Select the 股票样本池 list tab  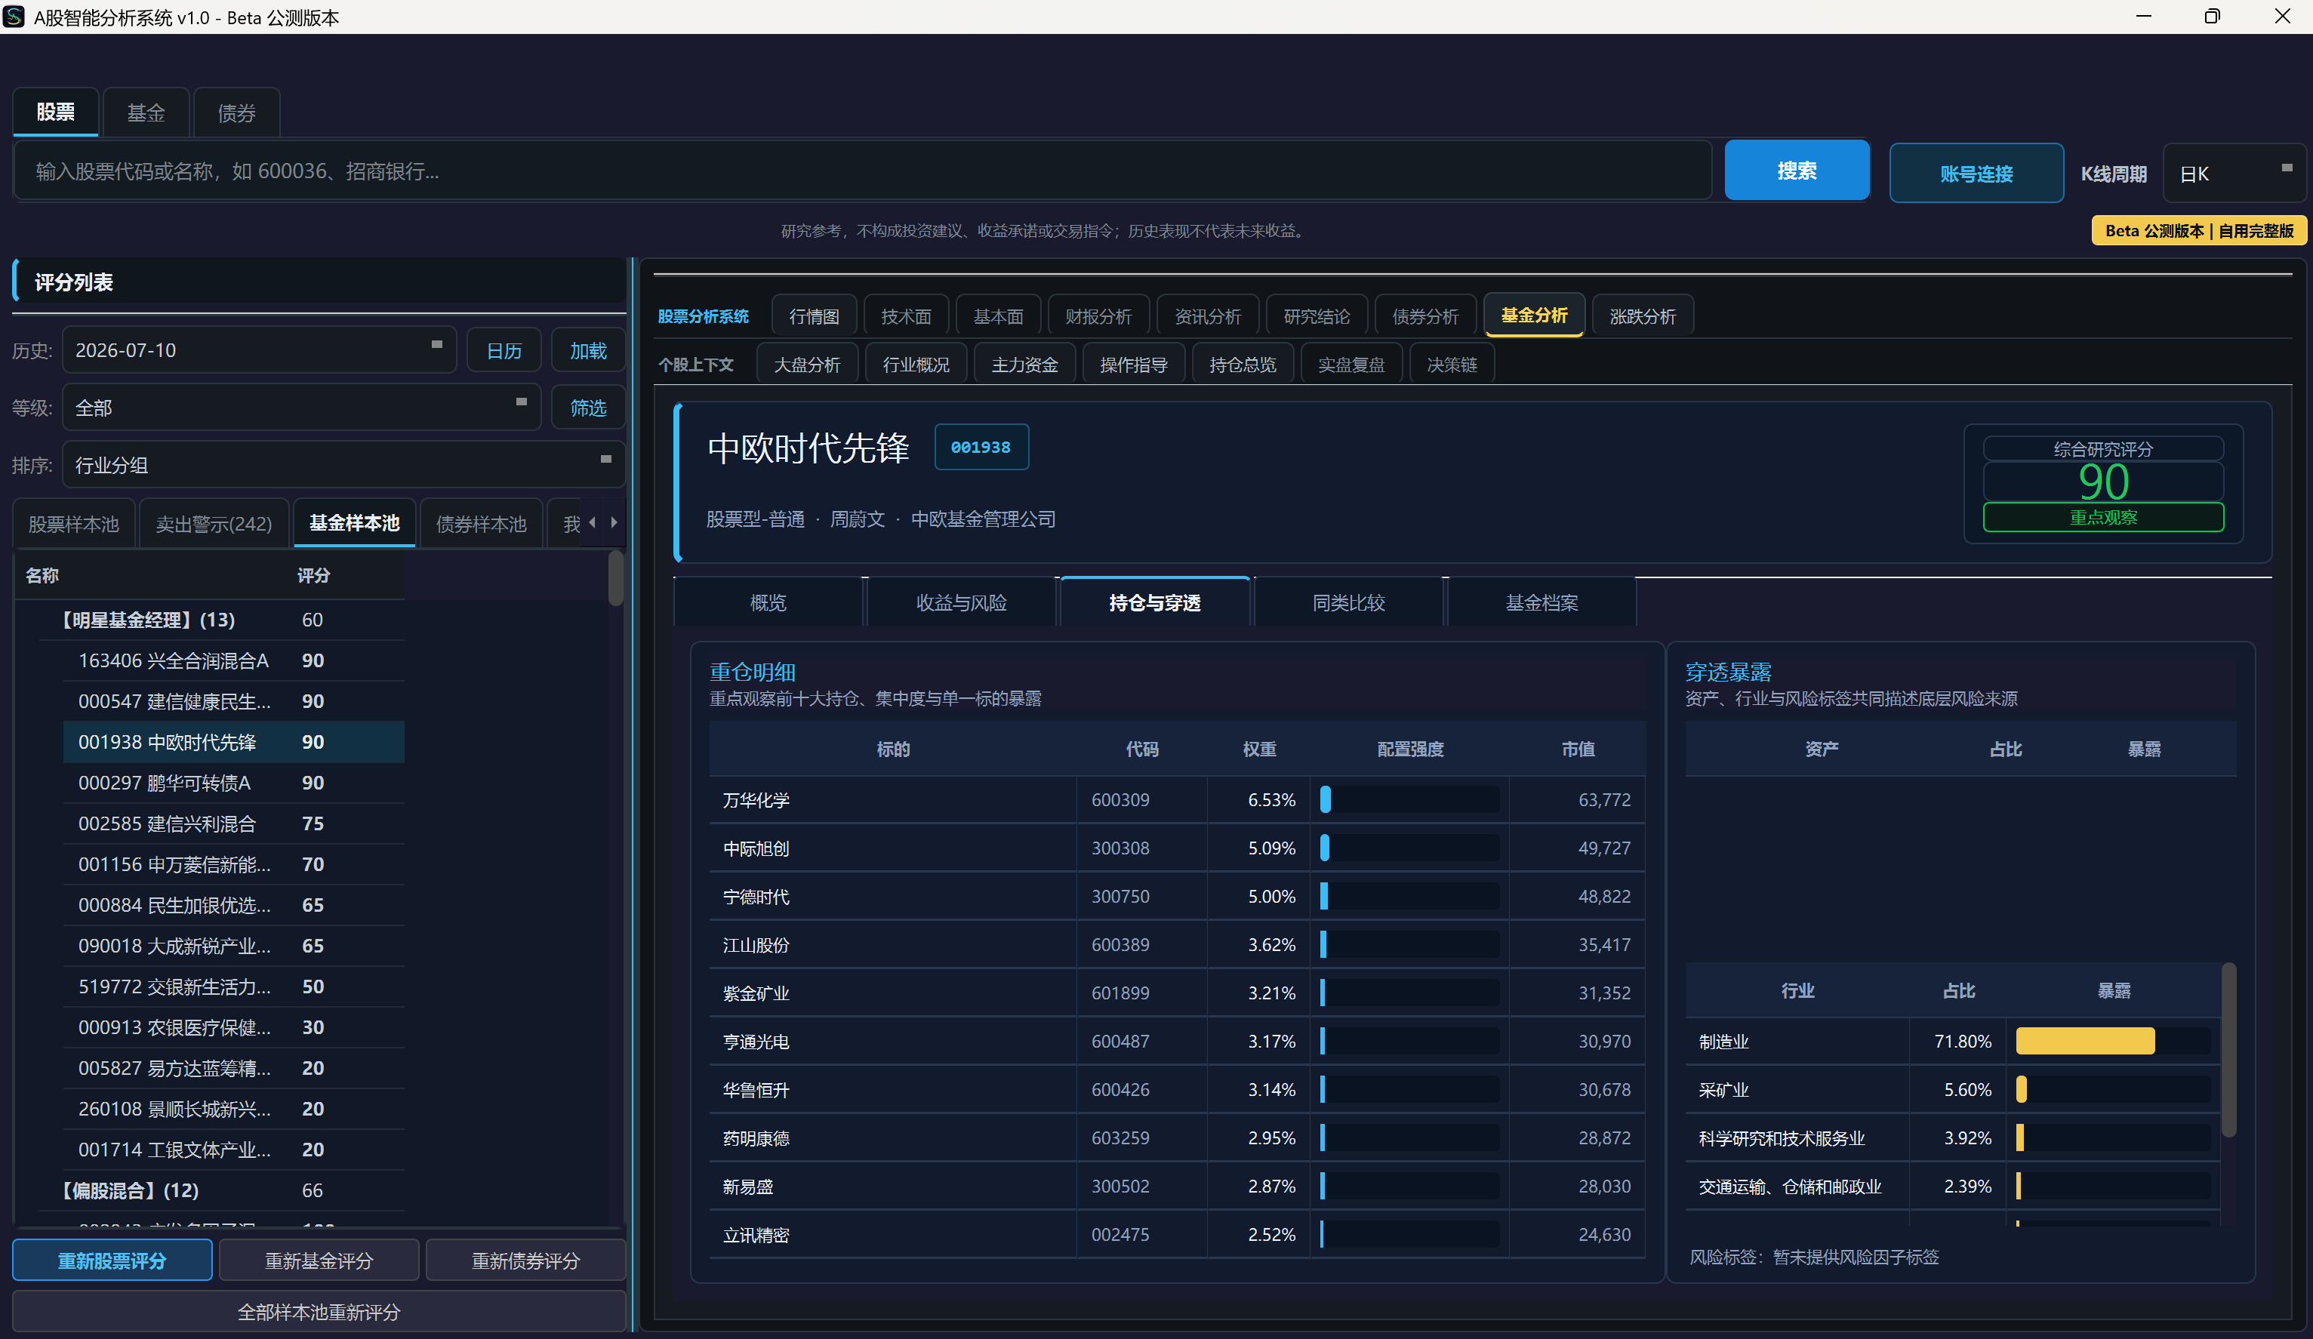(73, 523)
